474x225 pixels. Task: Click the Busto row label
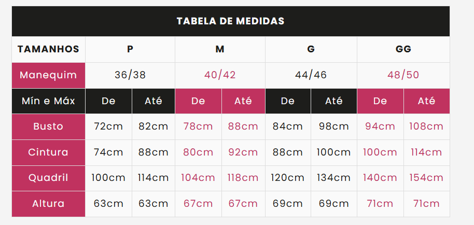click(x=48, y=126)
